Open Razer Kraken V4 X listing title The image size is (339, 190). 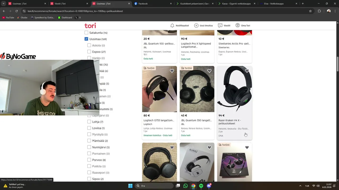coord(230,122)
